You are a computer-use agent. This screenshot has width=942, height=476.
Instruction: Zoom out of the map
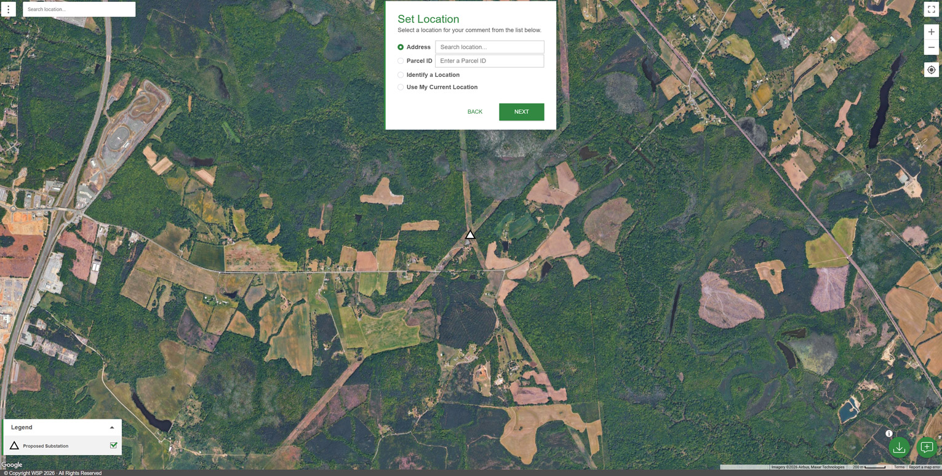[931, 47]
